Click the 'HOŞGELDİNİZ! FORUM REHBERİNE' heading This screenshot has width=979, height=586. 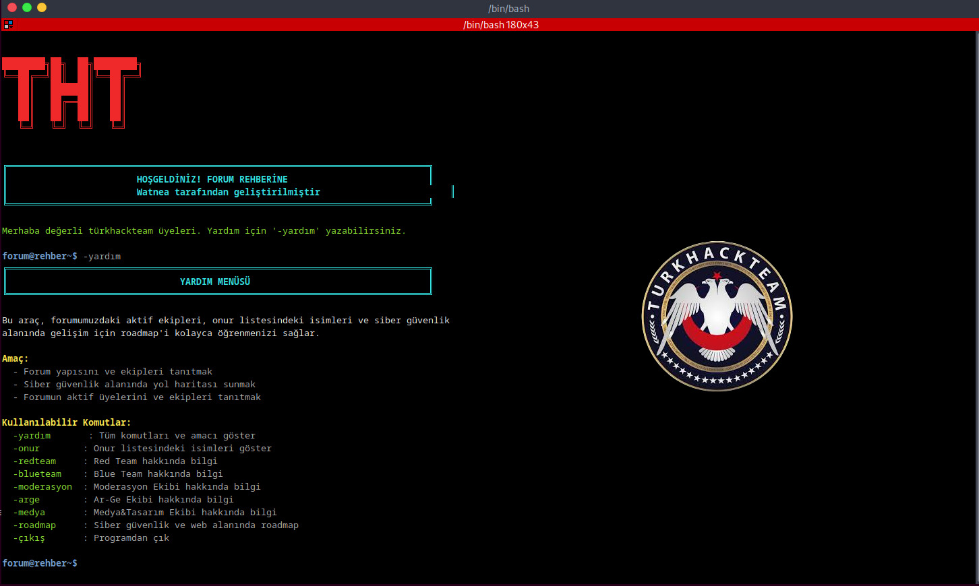(x=212, y=179)
